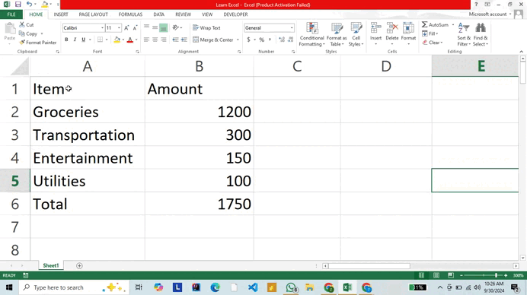Open Find & Select binoculars menu
This screenshot has width=527, height=295.
tap(481, 34)
